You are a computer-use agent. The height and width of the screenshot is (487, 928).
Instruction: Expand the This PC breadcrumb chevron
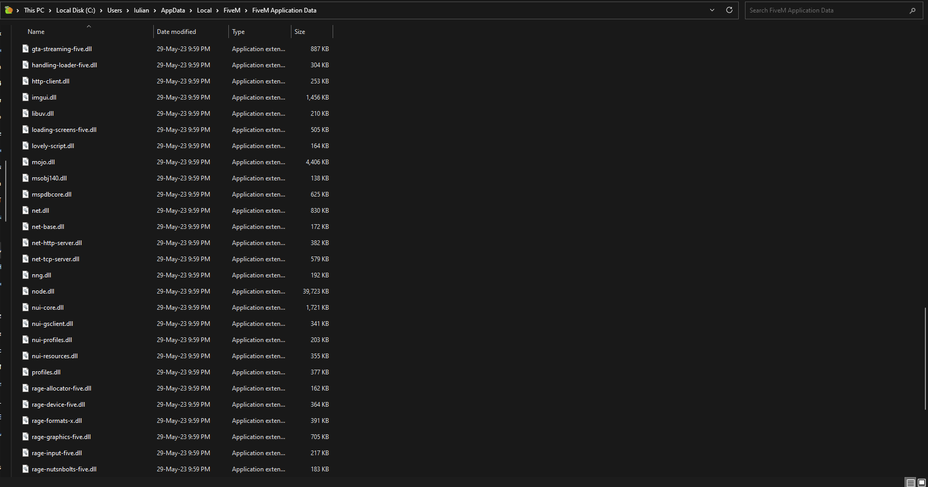pyautogui.click(x=50, y=10)
